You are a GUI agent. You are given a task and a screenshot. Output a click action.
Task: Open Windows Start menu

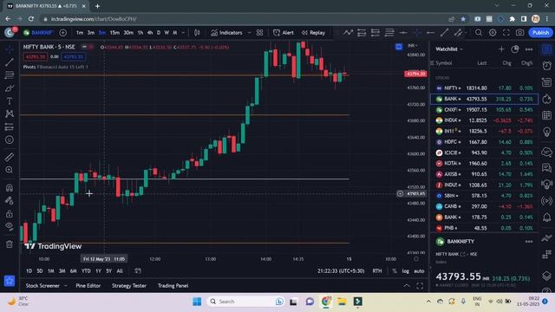[197, 302]
